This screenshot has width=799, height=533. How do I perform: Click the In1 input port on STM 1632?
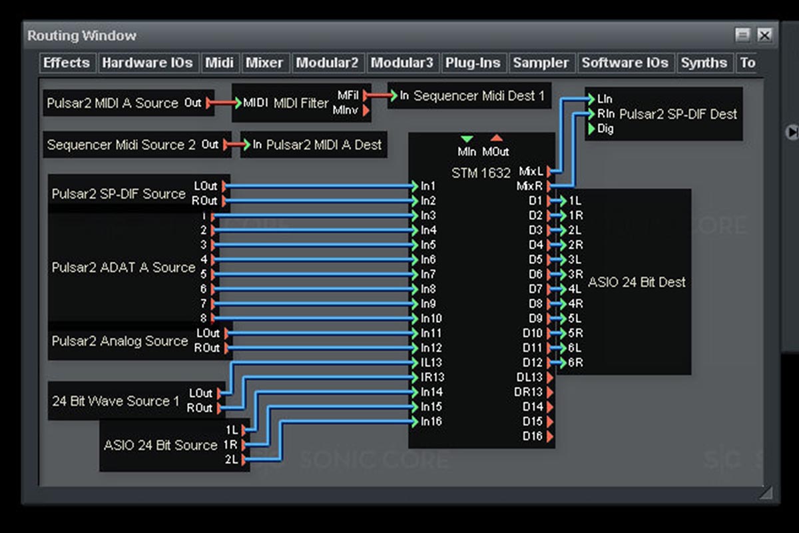(414, 187)
